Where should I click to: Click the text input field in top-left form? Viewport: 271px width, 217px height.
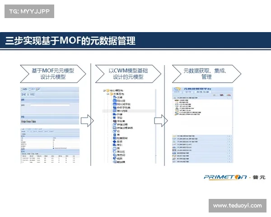(50, 105)
